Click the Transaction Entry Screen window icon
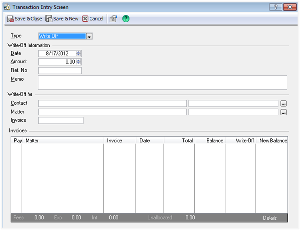This screenshot has width=300, height=230. coord(6,7)
